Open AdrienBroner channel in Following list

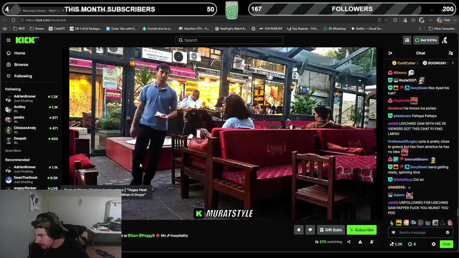pos(32,99)
